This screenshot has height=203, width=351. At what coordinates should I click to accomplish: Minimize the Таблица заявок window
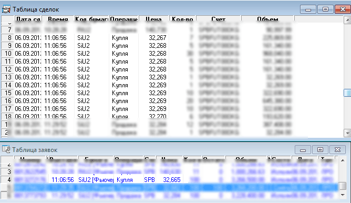coord(303,149)
